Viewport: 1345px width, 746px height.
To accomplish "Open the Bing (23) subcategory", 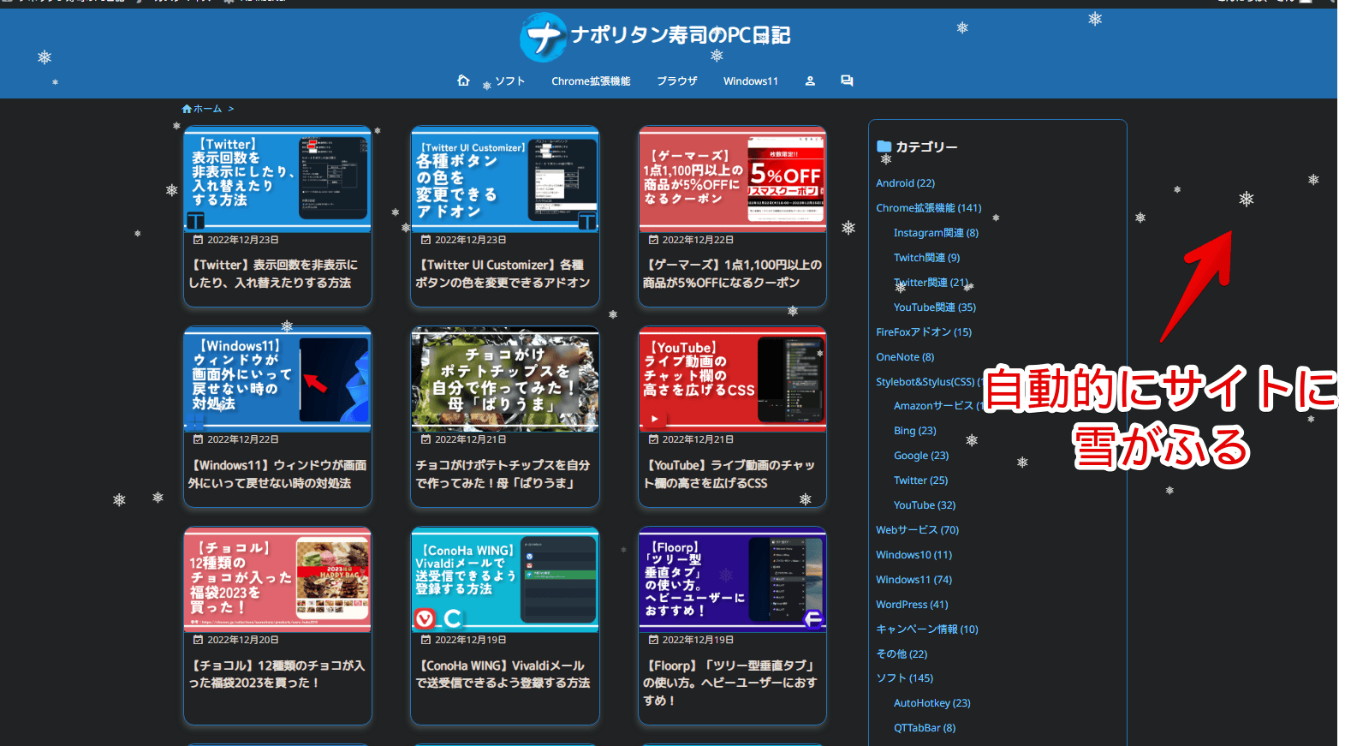I will pyautogui.click(x=915, y=431).
